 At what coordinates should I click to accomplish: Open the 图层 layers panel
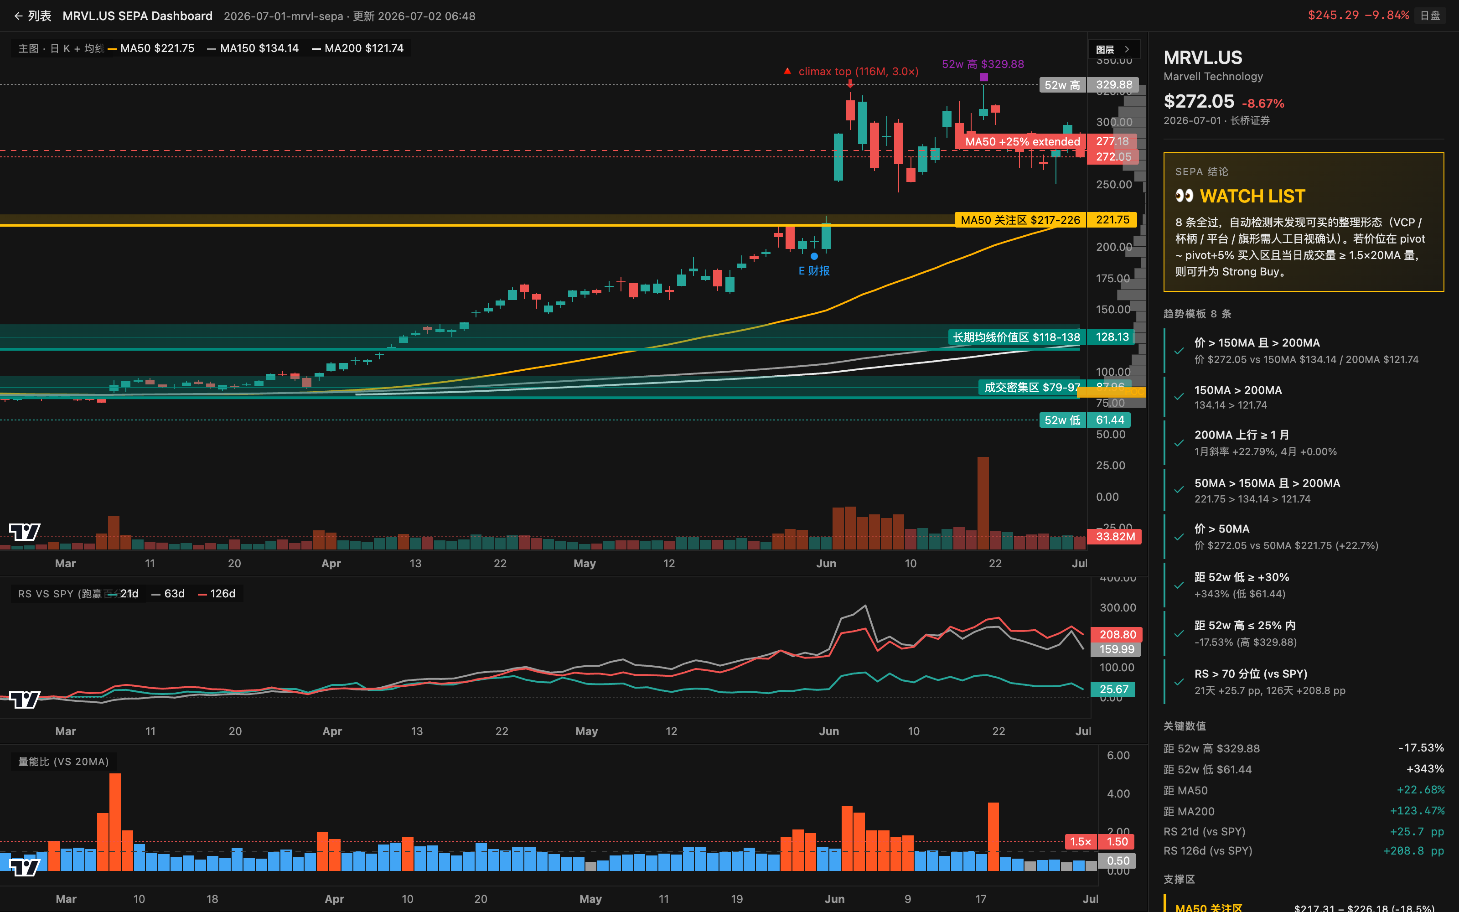[1113, 49]
